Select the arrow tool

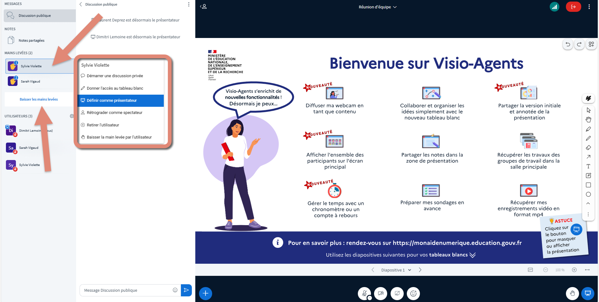tap(588, 157)
